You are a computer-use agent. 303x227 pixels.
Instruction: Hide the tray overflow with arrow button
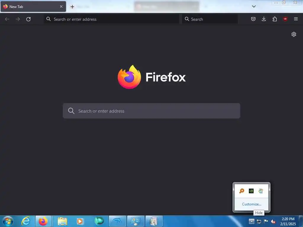click(x=252, y=221)
